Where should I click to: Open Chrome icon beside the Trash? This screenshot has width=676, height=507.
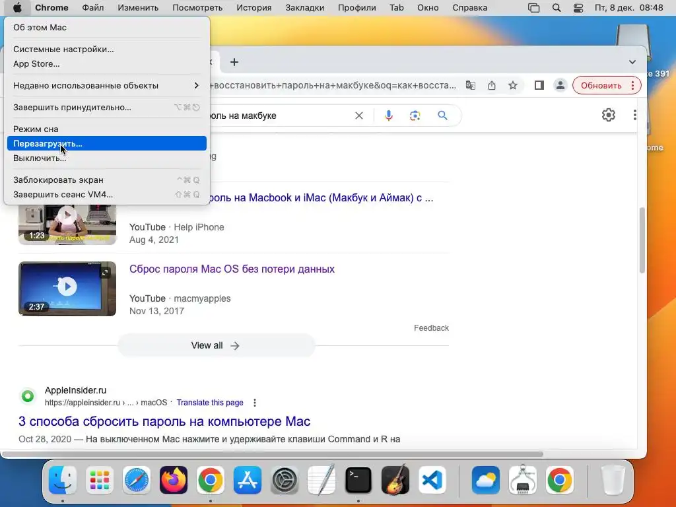[x=560, y=480]
